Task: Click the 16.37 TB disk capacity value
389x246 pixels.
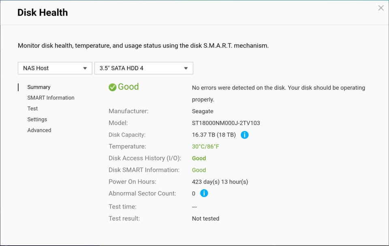Action: 214,135
